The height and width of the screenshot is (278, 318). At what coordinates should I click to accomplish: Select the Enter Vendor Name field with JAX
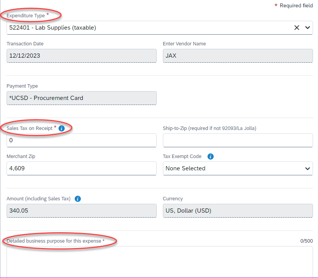pyautogui.click(x=238, y=56)
